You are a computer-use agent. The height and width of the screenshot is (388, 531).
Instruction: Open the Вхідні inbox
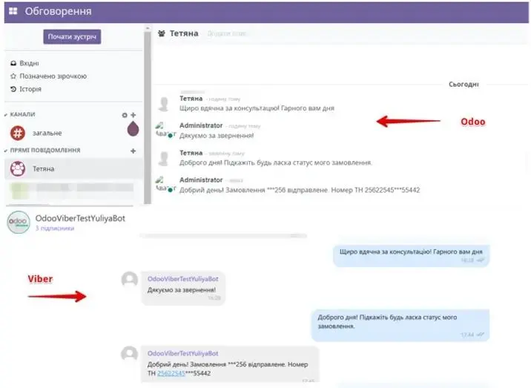tap(30, 64)
